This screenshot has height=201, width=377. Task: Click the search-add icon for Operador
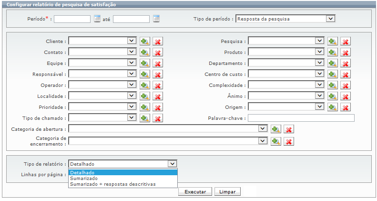[x=145, y=85]
